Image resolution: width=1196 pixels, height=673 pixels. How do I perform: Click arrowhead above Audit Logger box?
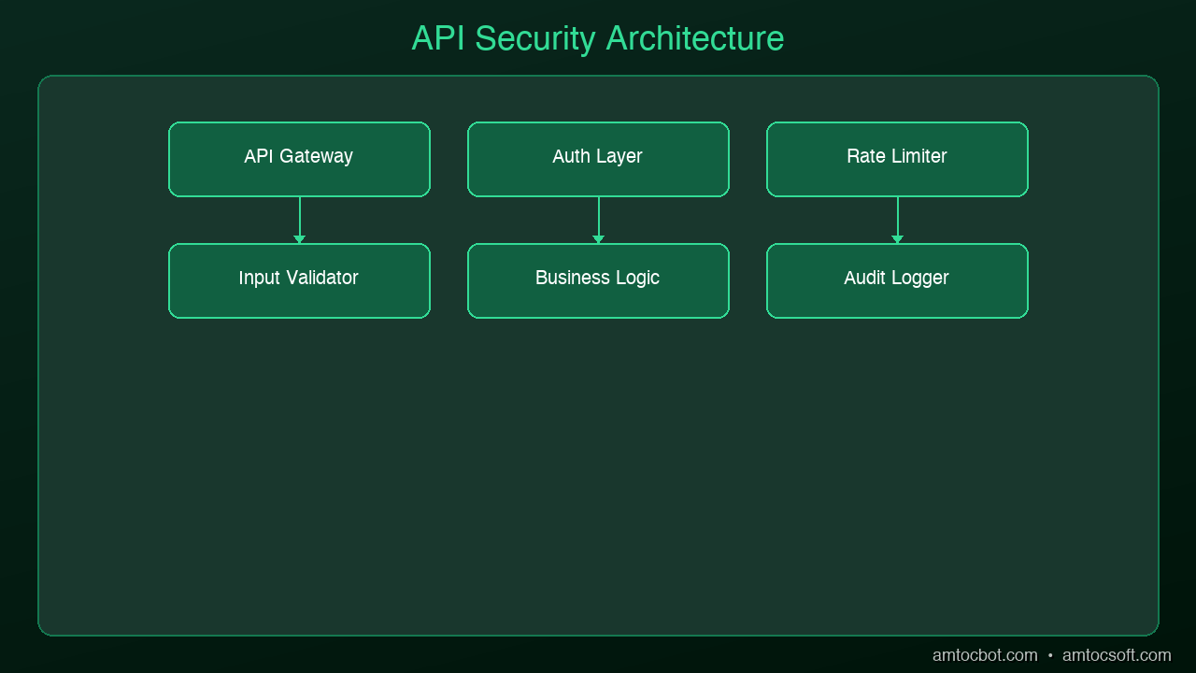click(897, 239)
